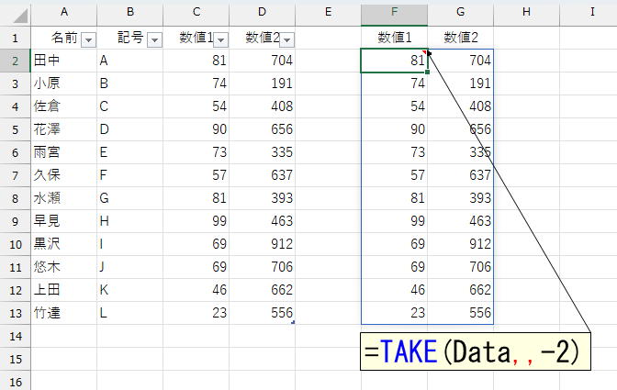Click the 記号 cell with letter K
This screenshot has width=617, height=390.
(x=130, y=290)
